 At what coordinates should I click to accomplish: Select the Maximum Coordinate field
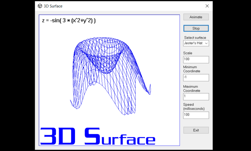click(196, 97)
